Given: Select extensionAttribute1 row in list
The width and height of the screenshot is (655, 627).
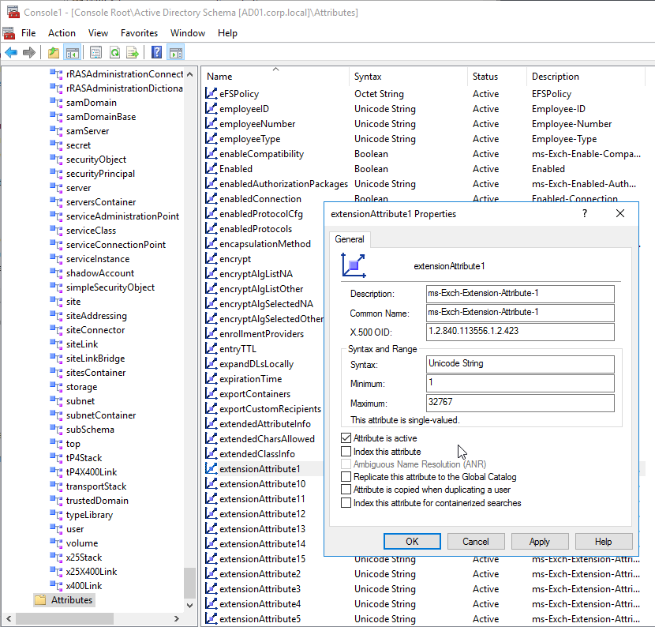Looking at the screenshot, I should click(264, 468).
